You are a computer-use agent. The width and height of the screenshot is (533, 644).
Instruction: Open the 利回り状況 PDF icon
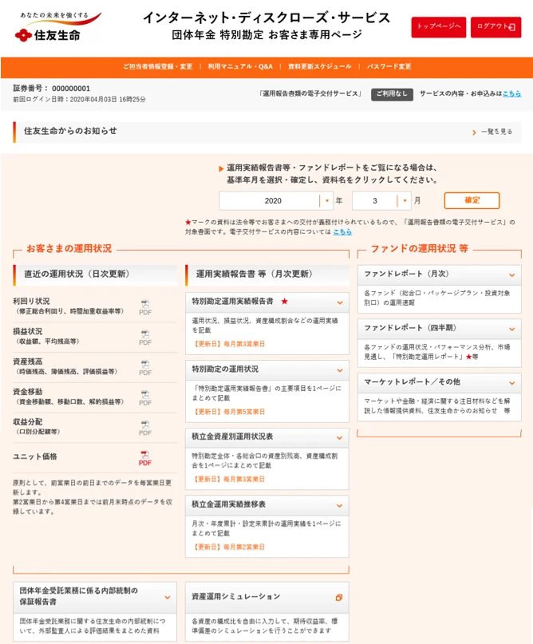pyautogui.click(x=145, y=307)
